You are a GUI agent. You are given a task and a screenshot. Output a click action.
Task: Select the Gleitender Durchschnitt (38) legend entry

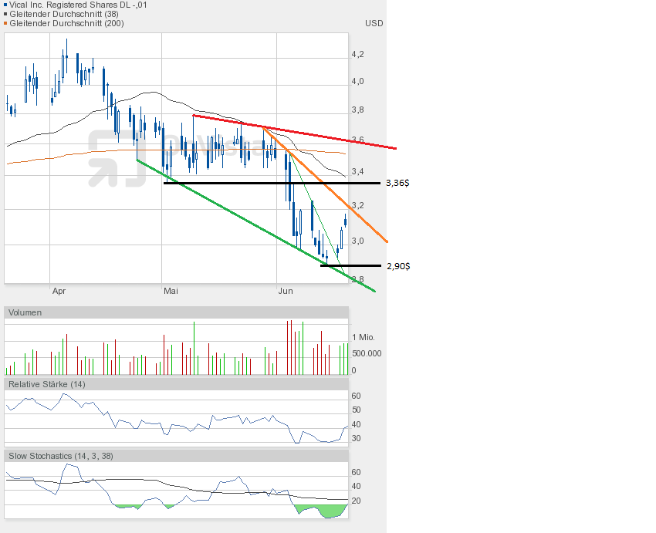click(63, 14)
